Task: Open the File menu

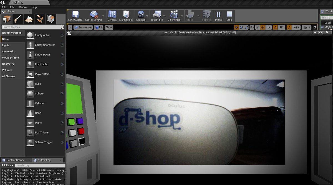Action: [x=4, y=7]
